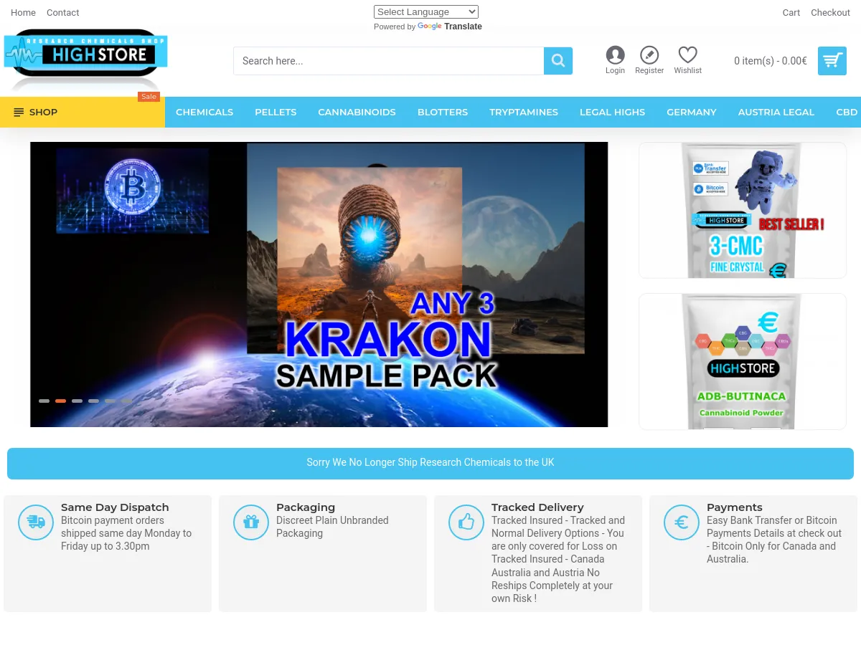
Task: Open the Contact page
Action: [62, 12]
